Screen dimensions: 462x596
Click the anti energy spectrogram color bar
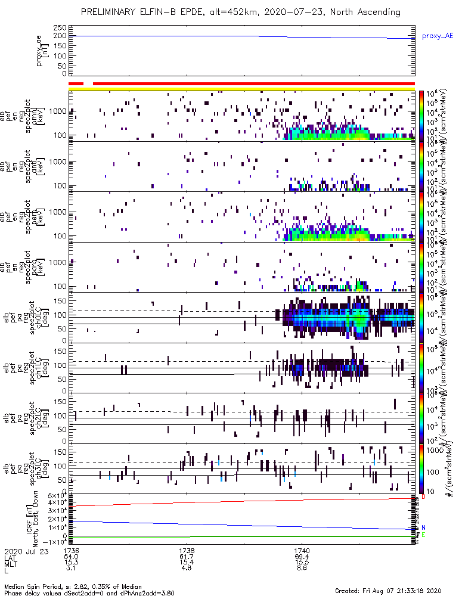pyautogui.click(x=421, y=166)
